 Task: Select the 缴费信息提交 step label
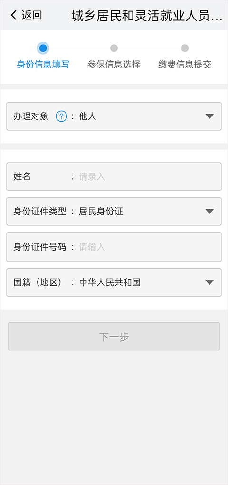coord(185,64)
